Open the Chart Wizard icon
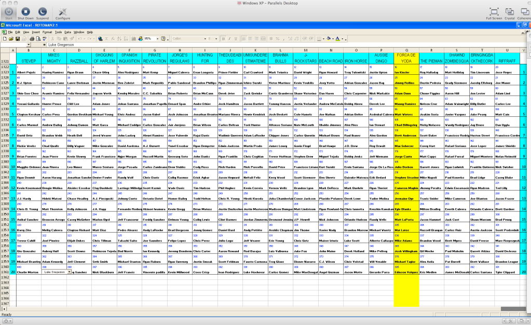Viewport: 531px width, 325px height. point(134,38)
